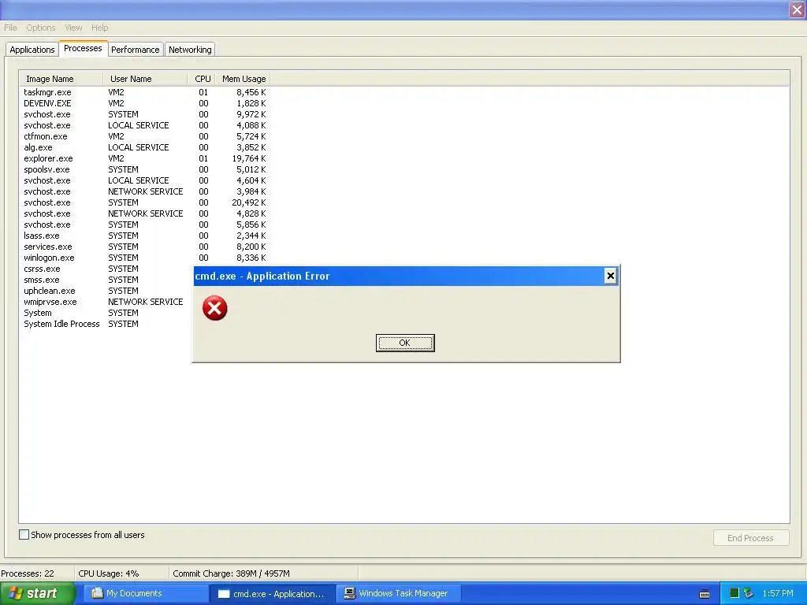Image resolution: width=807 pixels, height=605 pixels.
Task: Select the spoolsv.exe process
Action: click(x=145, y=169)
